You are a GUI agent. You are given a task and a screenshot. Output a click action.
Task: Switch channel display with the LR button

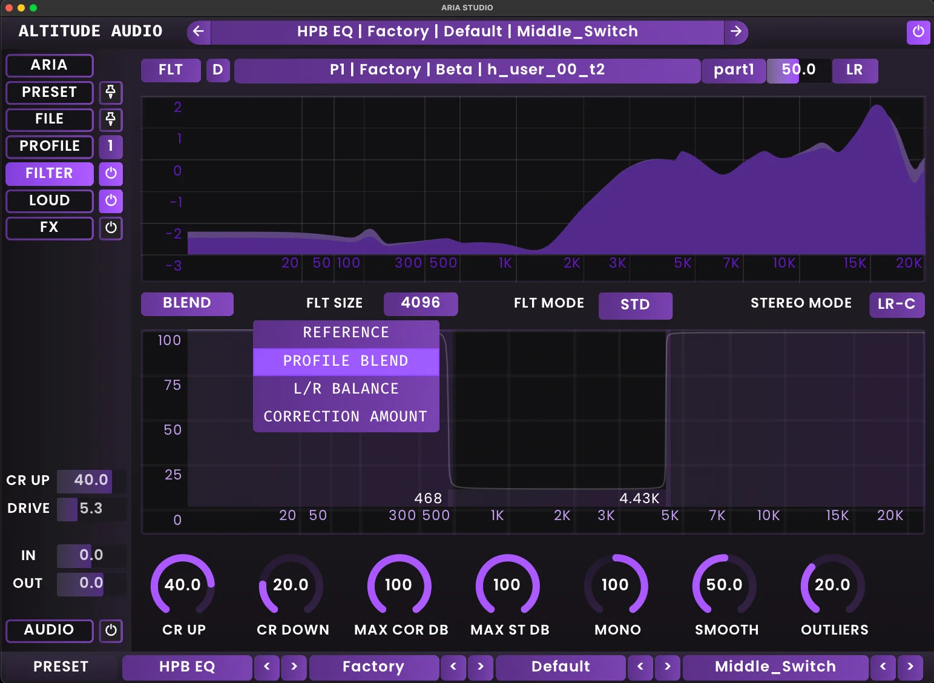pos(855,70)
